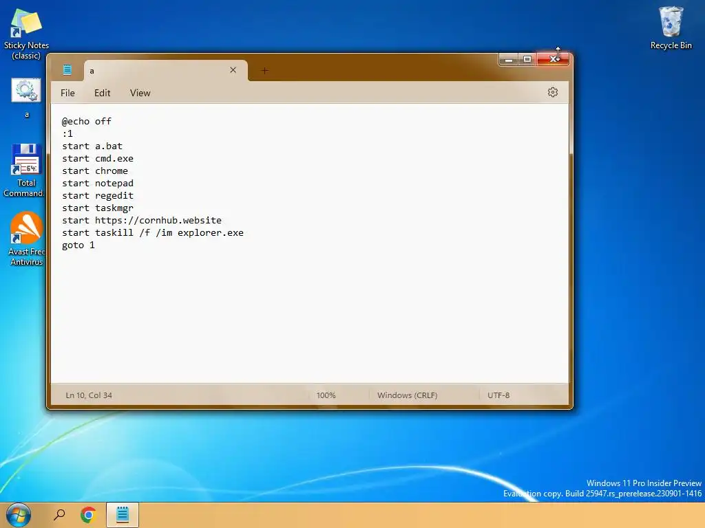Click the 'start regedit' line
The height and width of the screenshot is (528, 705).
click(98, 195)
